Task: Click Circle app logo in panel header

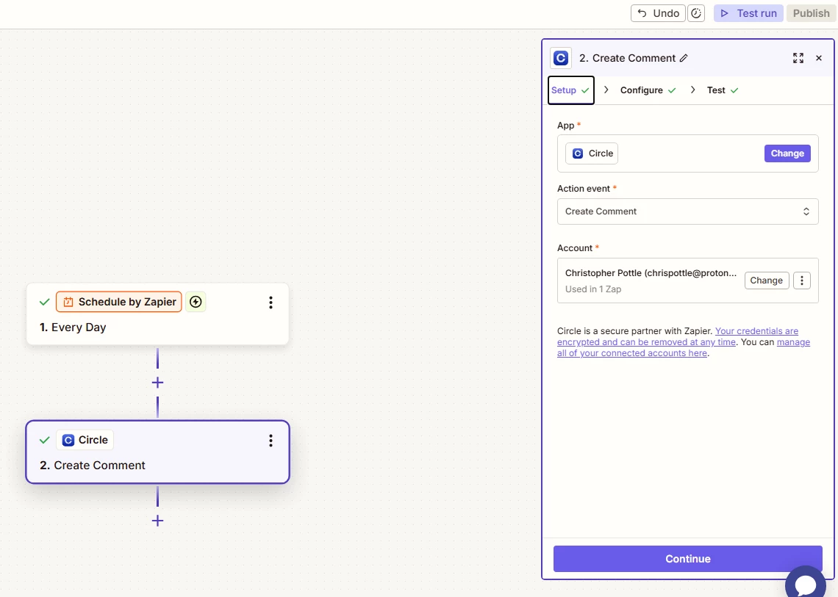Action: tap(561, 58)
